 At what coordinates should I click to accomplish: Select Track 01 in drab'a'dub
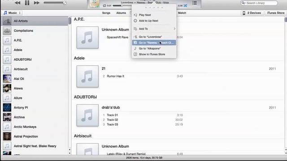tap(112, 115)
